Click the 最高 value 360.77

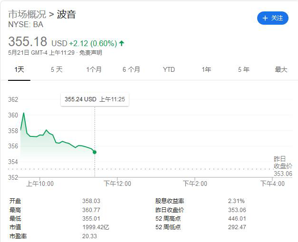[91, 210]
